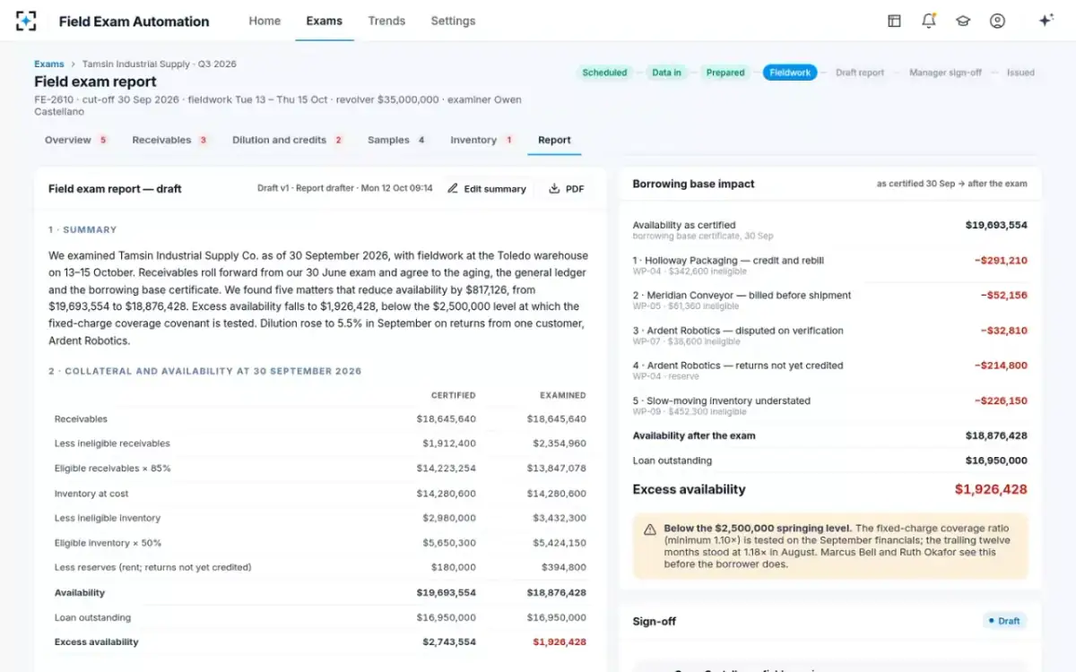Click the Issued stage
Viewport: 1076px width, 672px height.
coord(1020,73)
